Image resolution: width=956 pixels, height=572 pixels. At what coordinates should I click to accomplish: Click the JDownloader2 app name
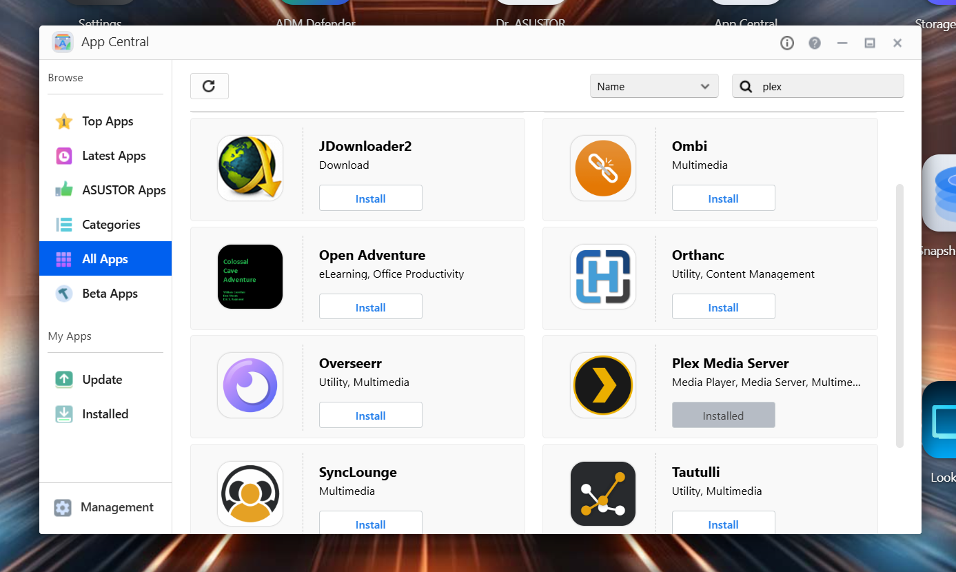pyautogui.click(x=365, y=146)
